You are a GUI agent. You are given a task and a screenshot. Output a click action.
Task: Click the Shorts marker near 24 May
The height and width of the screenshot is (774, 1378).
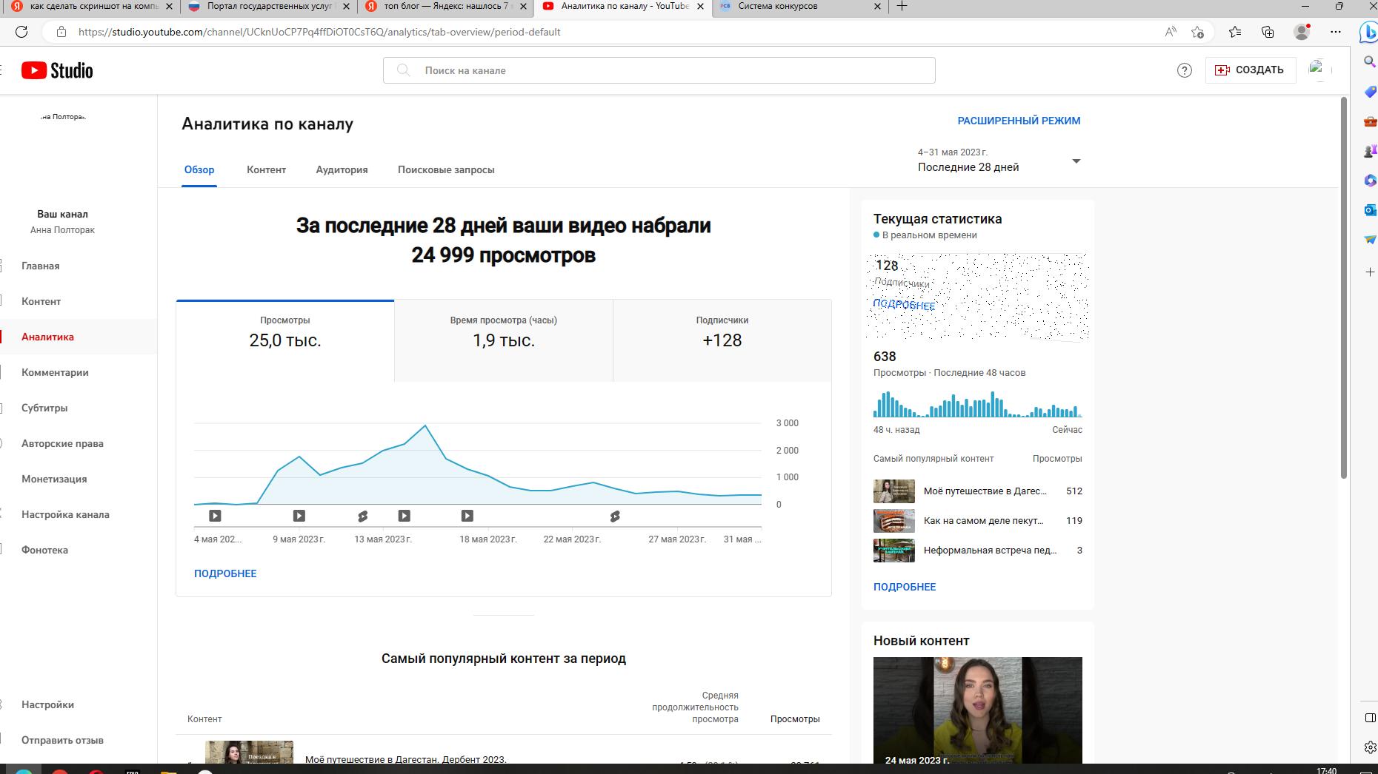click(x=615, y=516)
